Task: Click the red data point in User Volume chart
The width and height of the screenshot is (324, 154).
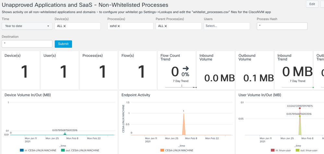Action: pos(300,108)
